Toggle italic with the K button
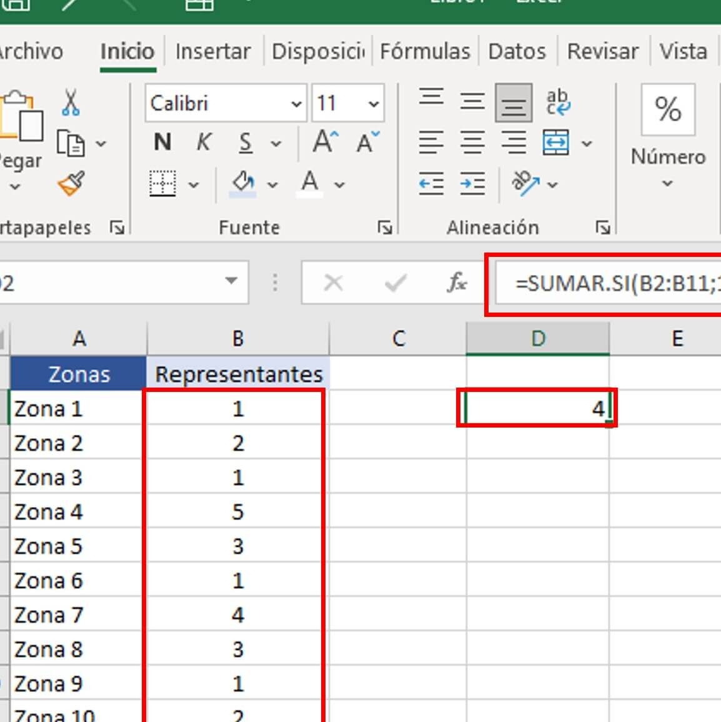721x722 pixels. [204, 143]
